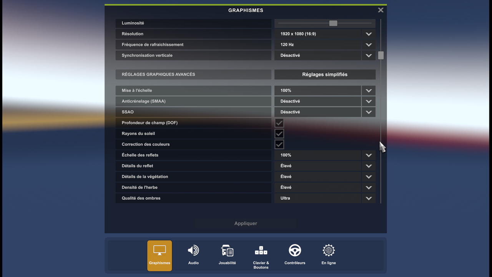
Task: Click the Élevé value for Densité de l'herbe
Action: coord(286,187)
